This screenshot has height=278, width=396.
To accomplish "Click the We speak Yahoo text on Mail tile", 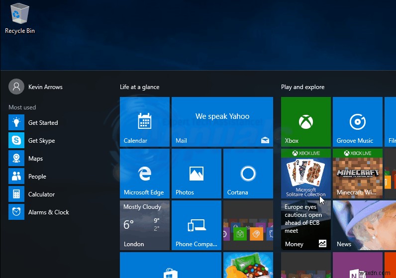I will click(x=222, y=116).
